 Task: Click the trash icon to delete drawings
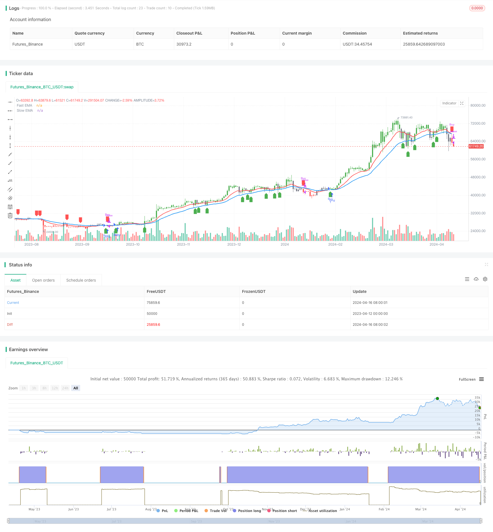[10, 216]
